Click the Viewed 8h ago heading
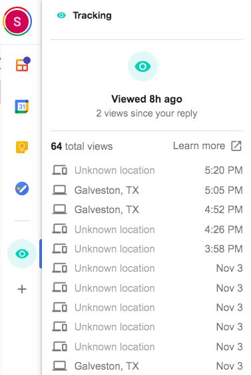This screenshot has width=251, height=375. coord(146,99)
